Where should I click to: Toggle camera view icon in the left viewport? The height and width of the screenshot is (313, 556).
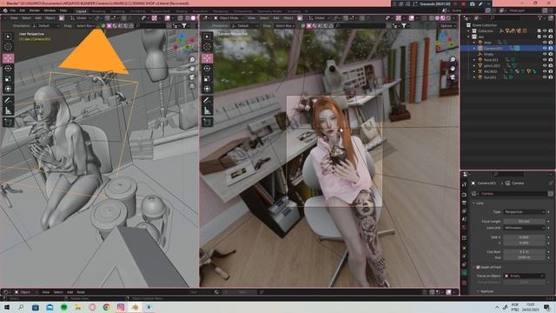tap(192, 77)
